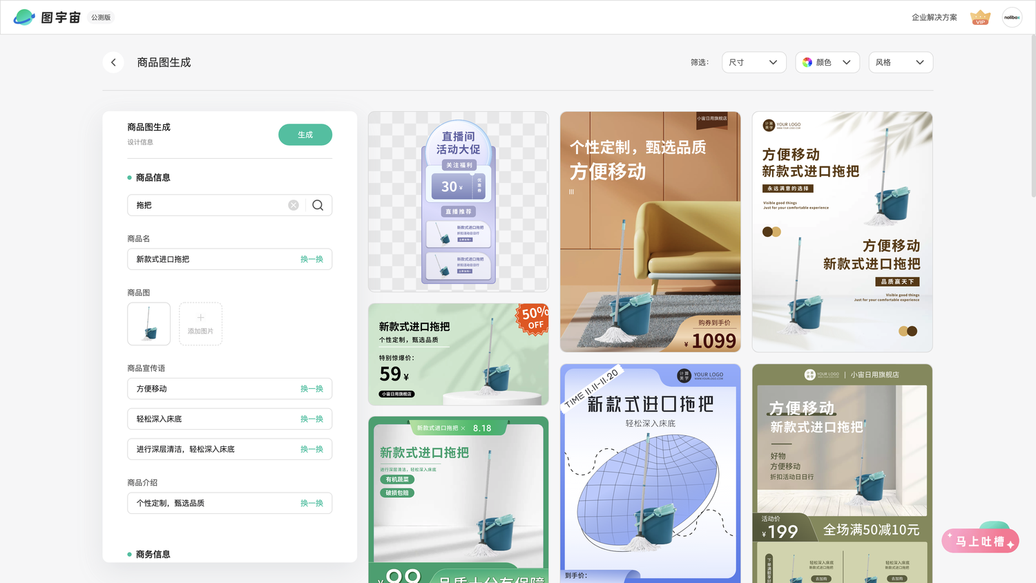Open the 尺寸 size filter dropdown
The height and width of the screenshot is (583, 1036).
754,62
